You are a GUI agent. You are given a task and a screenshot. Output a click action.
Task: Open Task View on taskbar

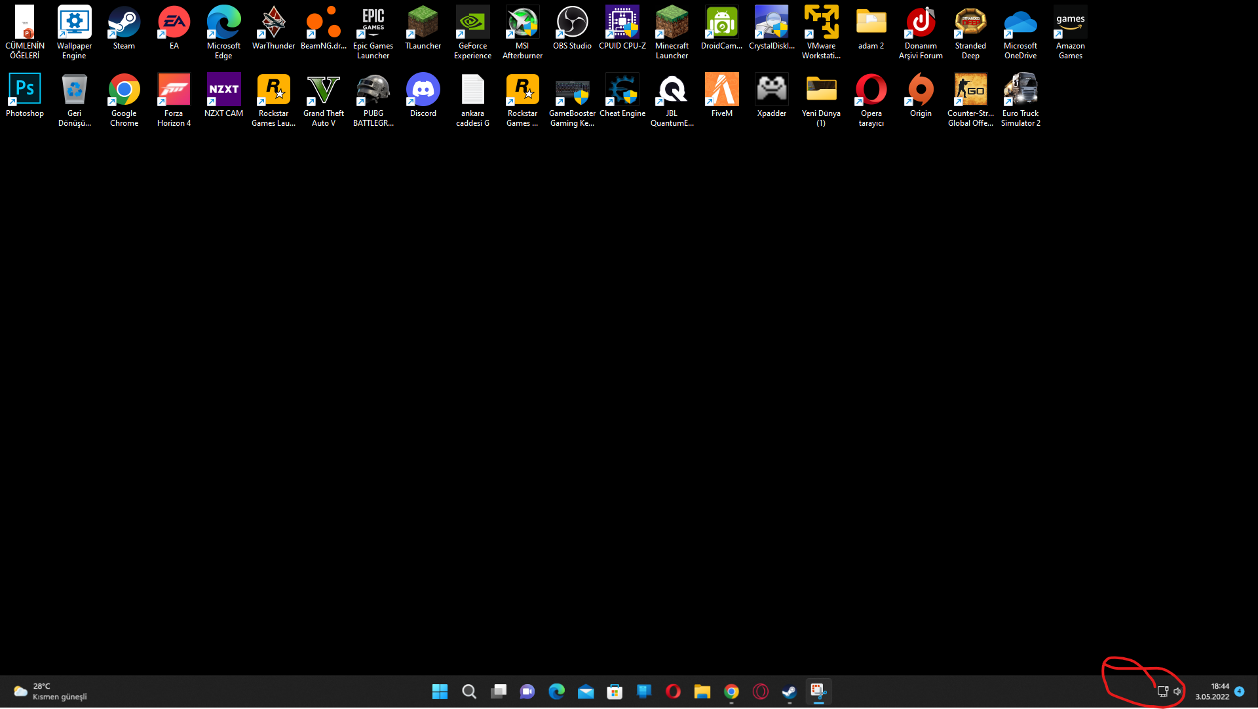point(499,692)
